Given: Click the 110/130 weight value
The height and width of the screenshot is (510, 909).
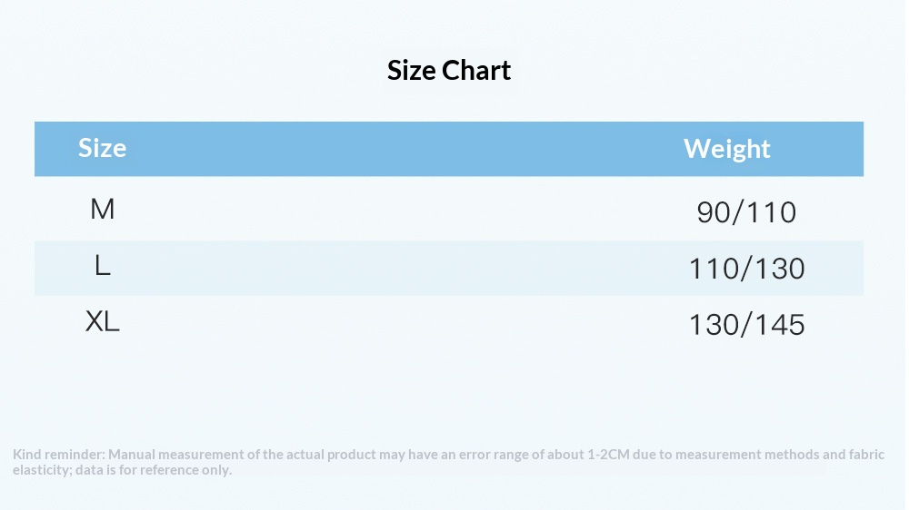Looking at the screenshot, I should click(x=746, y=269).
